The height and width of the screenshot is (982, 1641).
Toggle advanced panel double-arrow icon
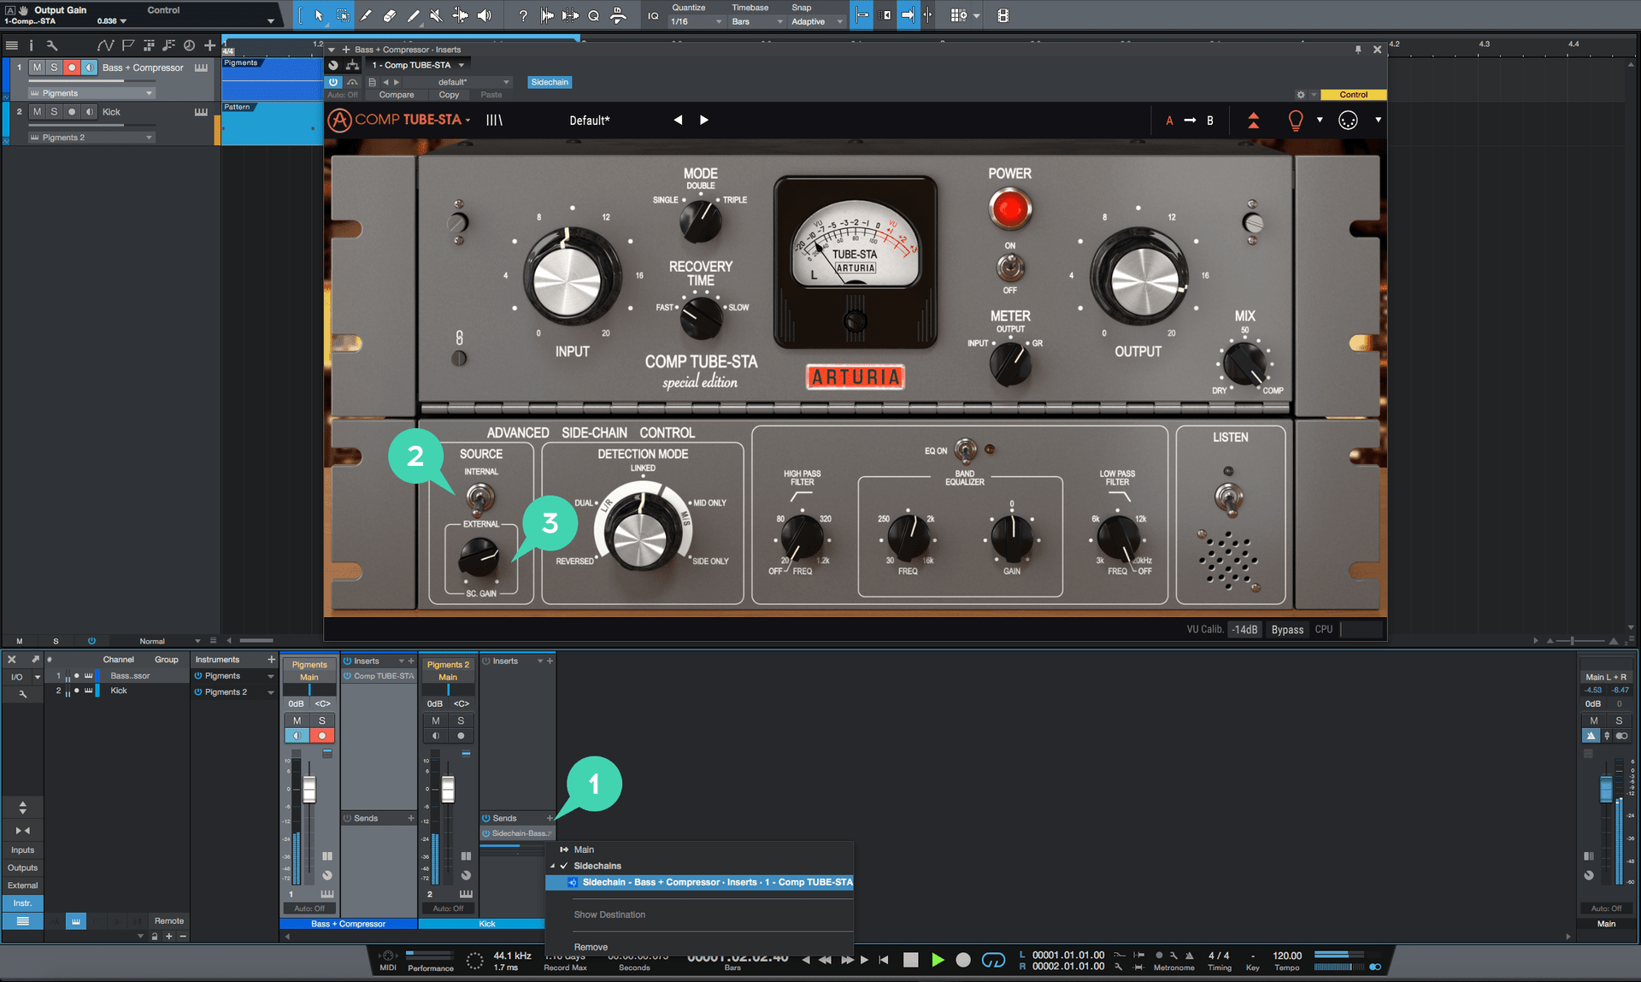(1253, 121)
